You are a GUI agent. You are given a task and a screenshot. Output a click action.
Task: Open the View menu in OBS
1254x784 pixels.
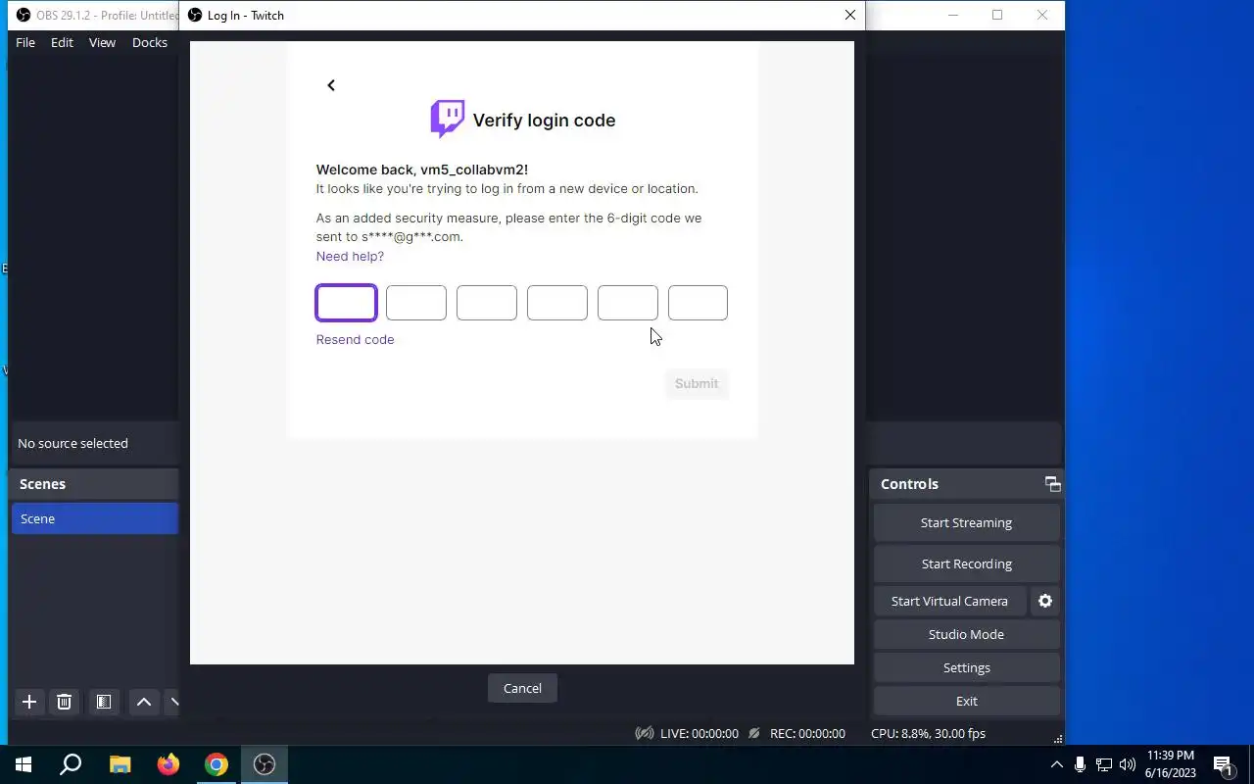point(102,42)
